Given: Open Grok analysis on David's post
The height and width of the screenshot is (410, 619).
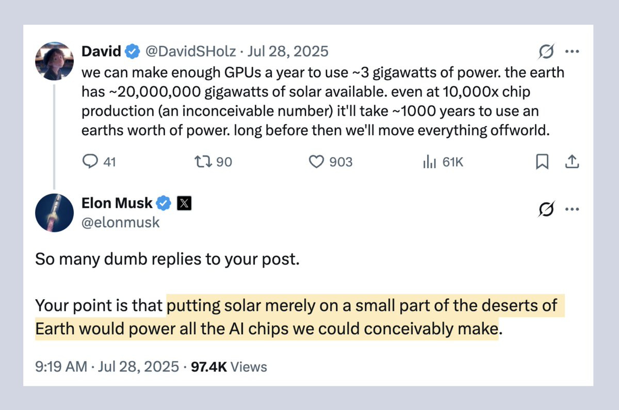Looking at the screenshot, I should pyautogui.click(x=547, y=52).
